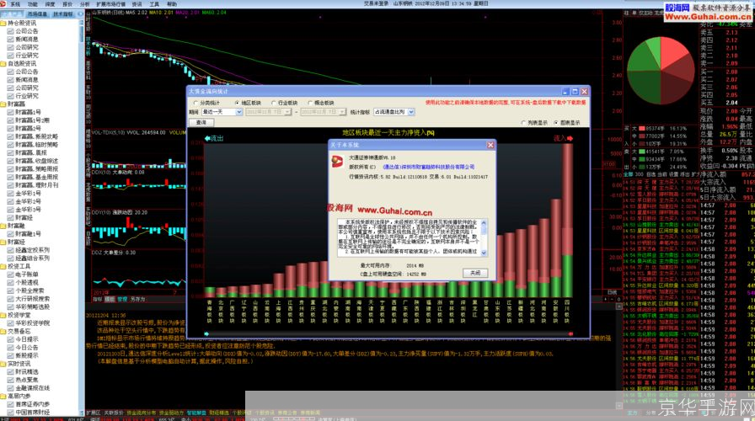Collapse the 财富融 folder
The height and width of the screenshot is (421, 755).
click(x=3, y=225)
